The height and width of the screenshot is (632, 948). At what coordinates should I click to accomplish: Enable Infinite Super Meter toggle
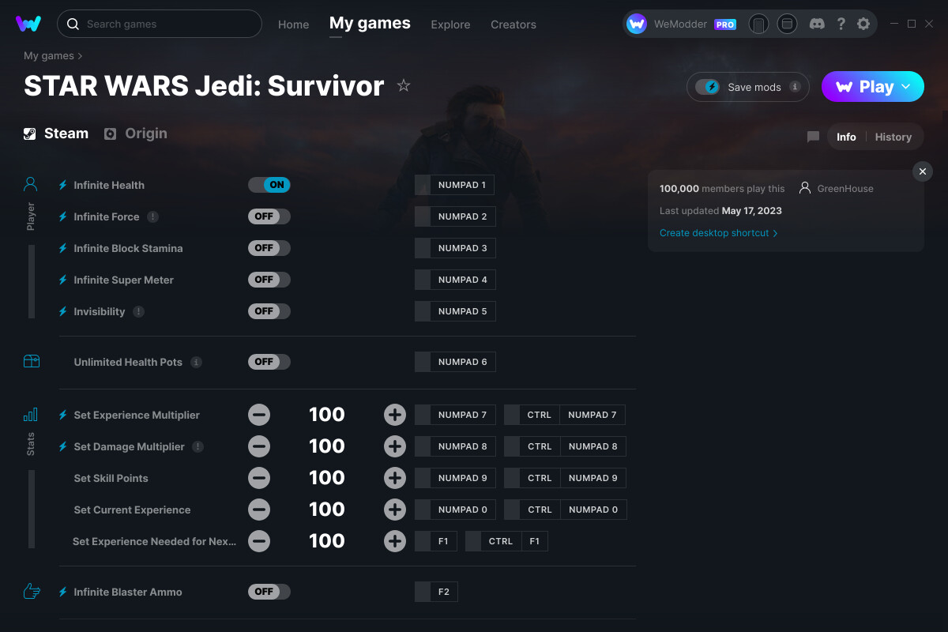coord(269,280)
